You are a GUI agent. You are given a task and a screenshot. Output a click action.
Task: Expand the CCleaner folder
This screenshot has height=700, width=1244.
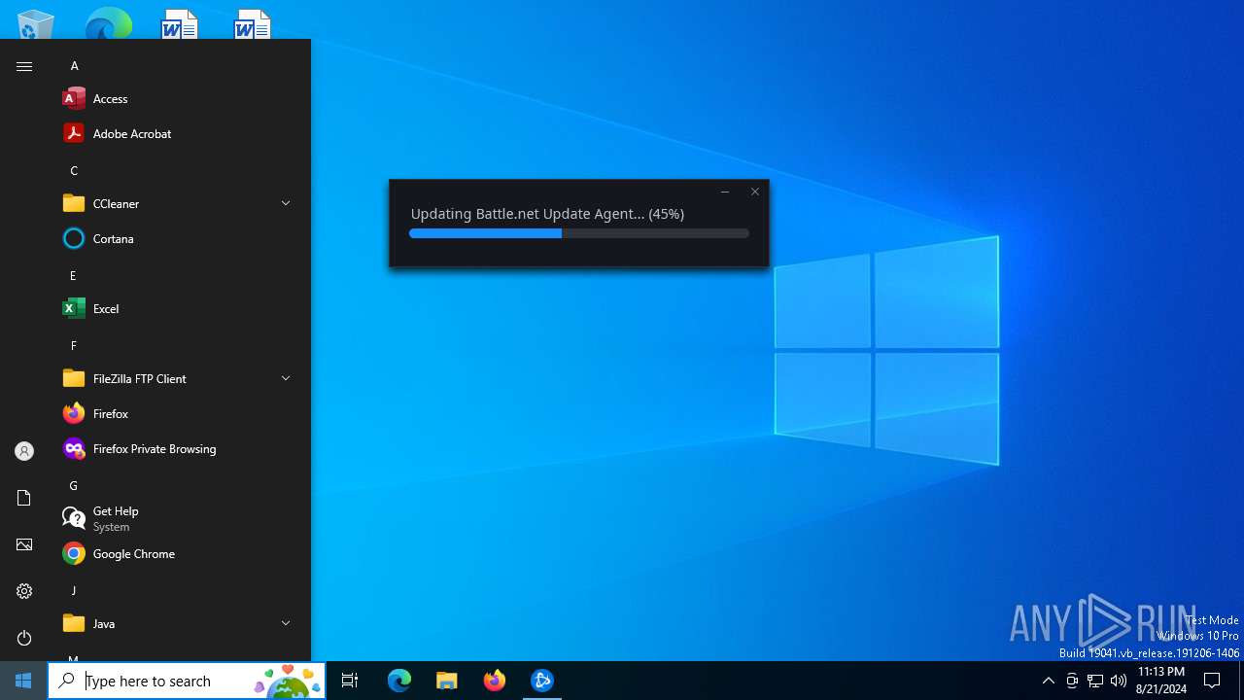[286, 203]
